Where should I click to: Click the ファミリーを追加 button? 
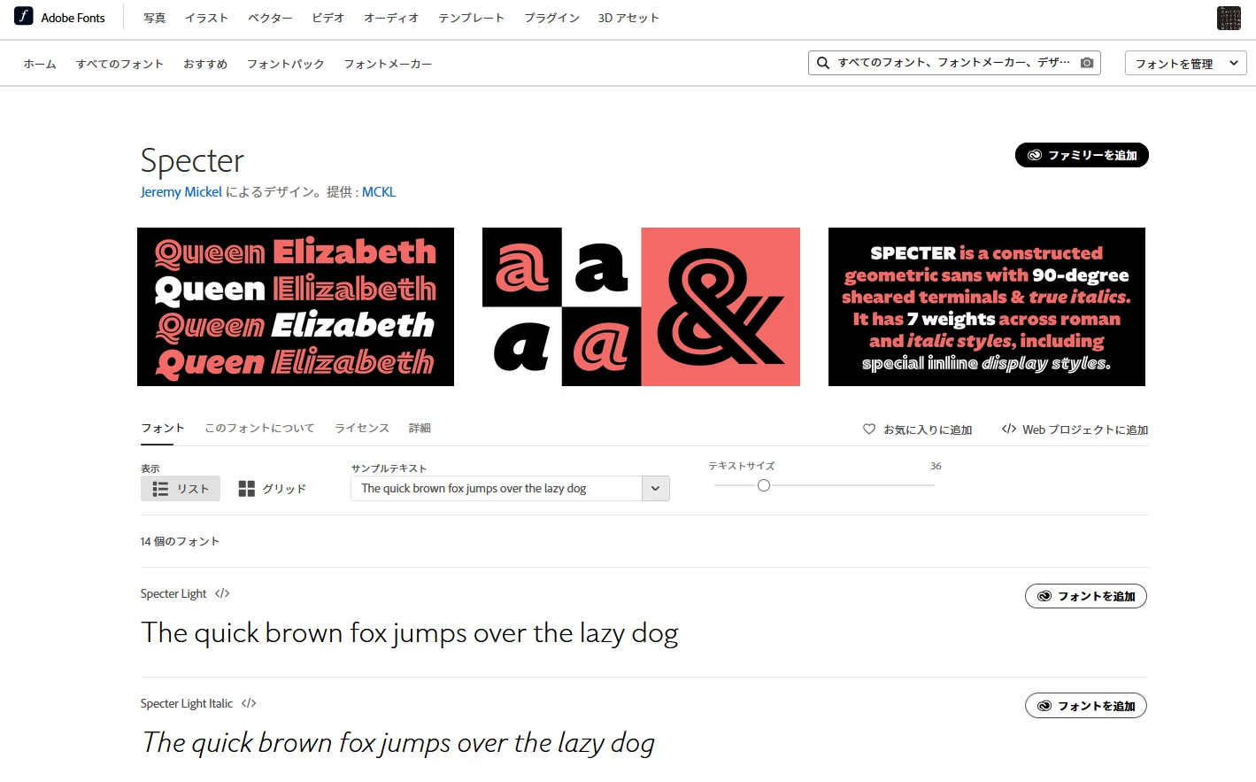tap(1082, 155)
